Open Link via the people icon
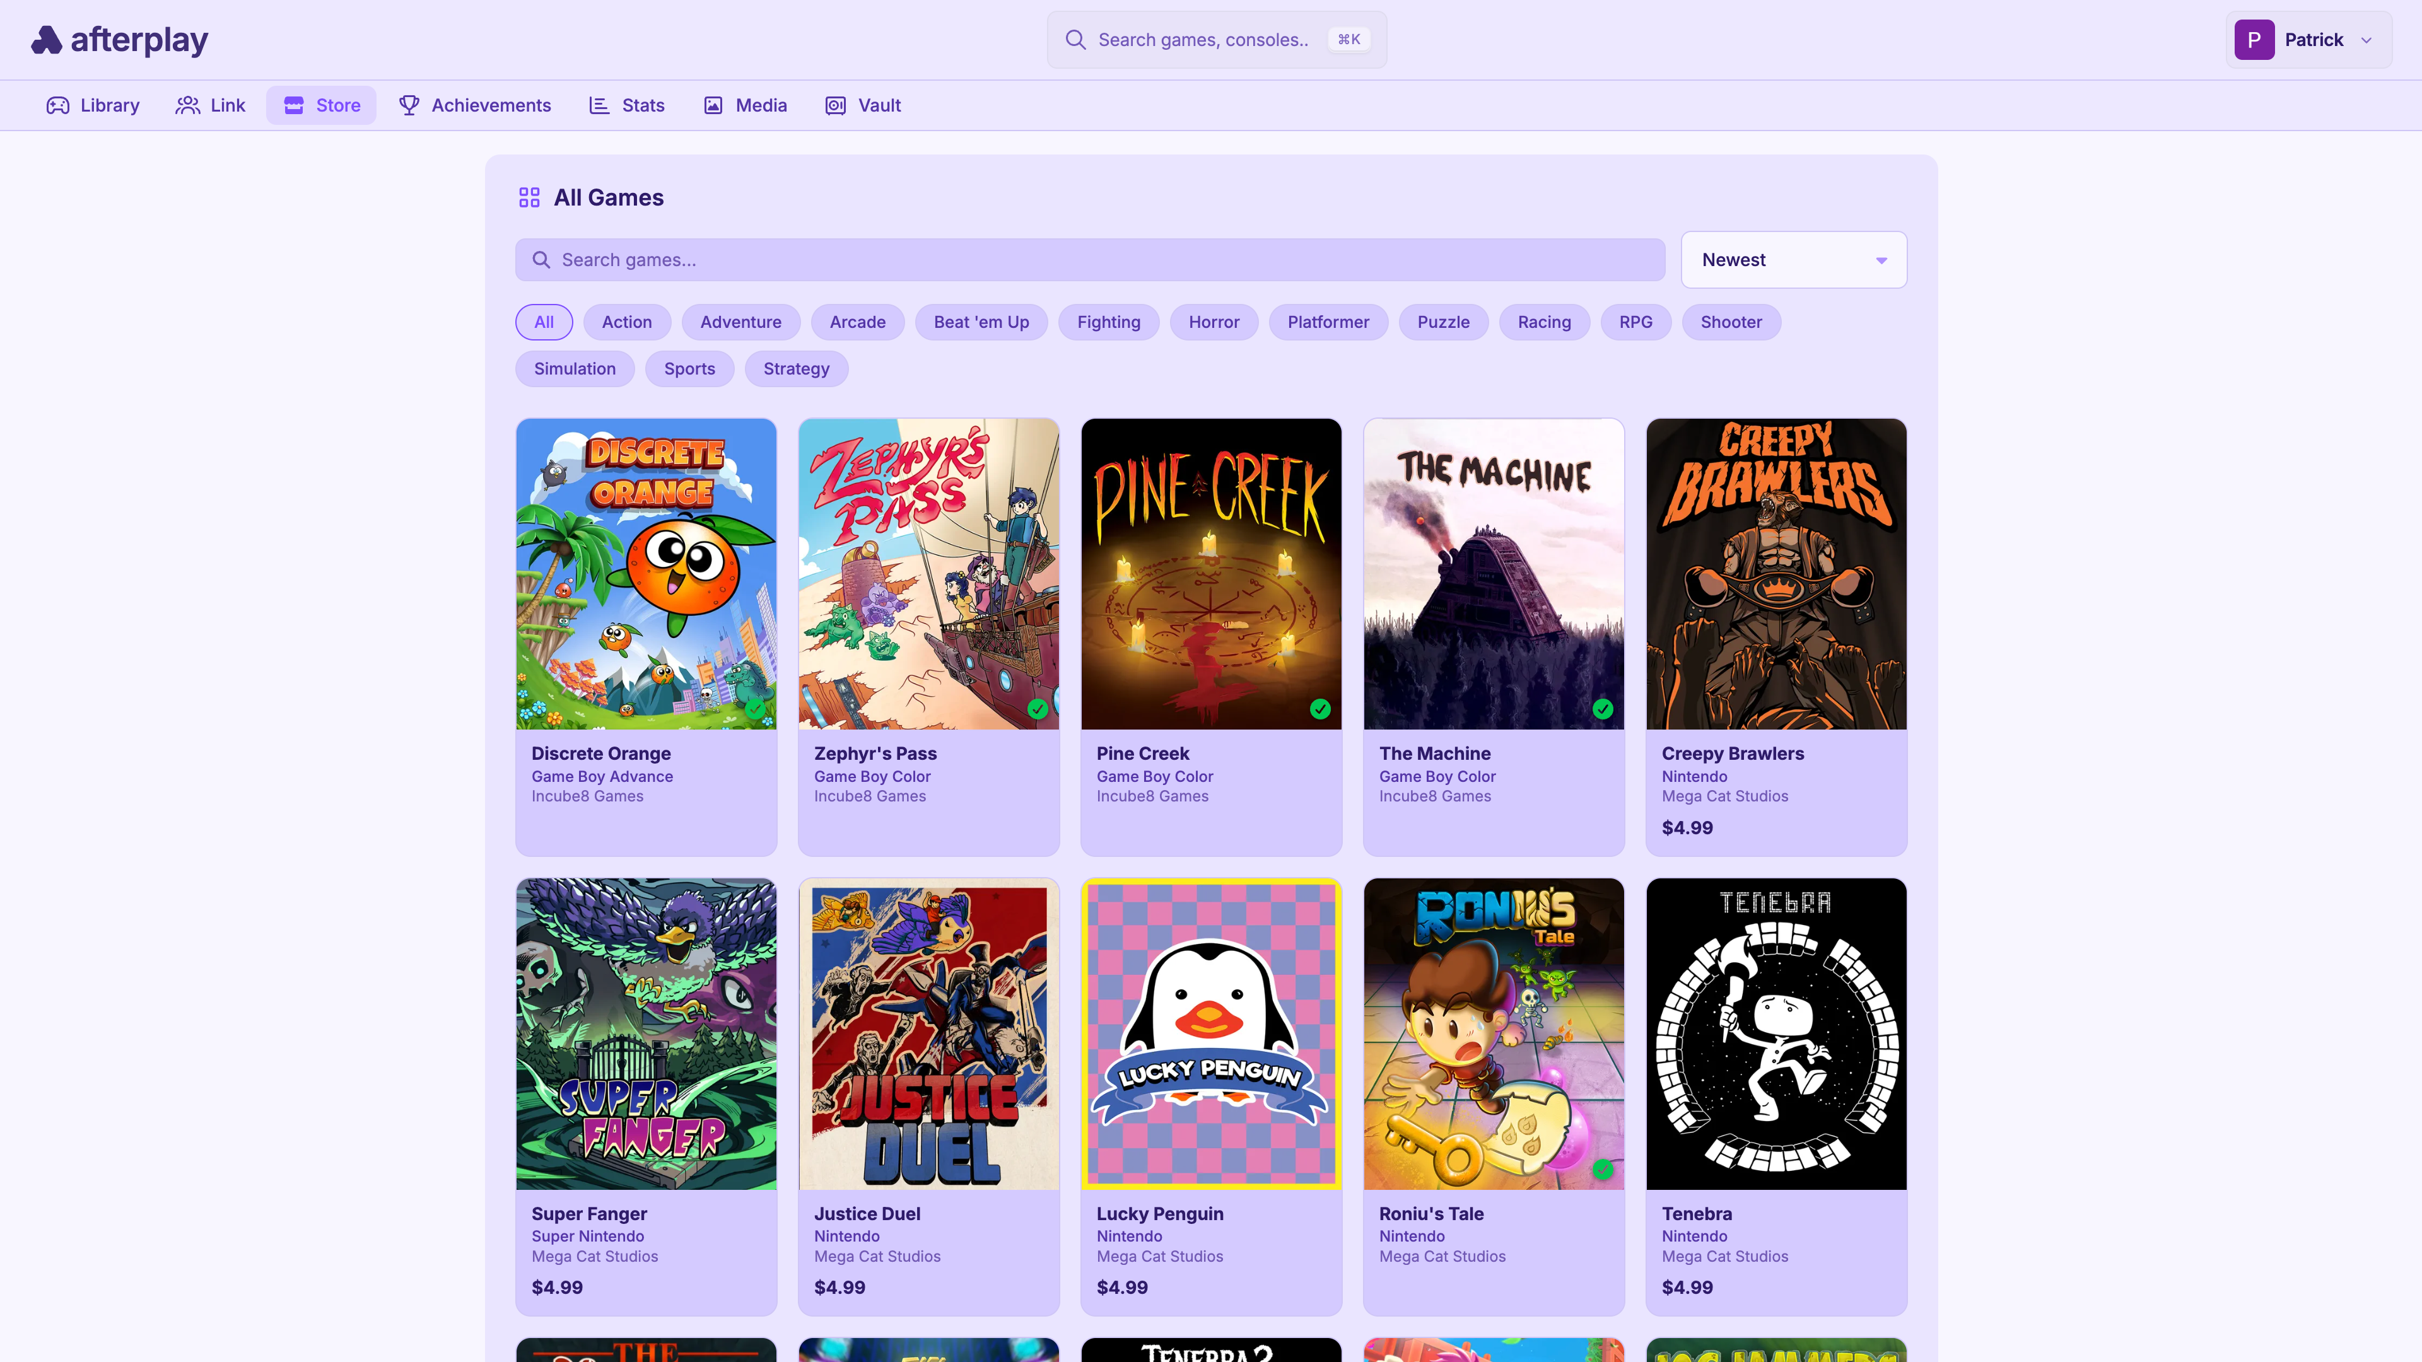Image resolution: width=2422 pixels, height=1362 pixels. click(x=188, y=105)
